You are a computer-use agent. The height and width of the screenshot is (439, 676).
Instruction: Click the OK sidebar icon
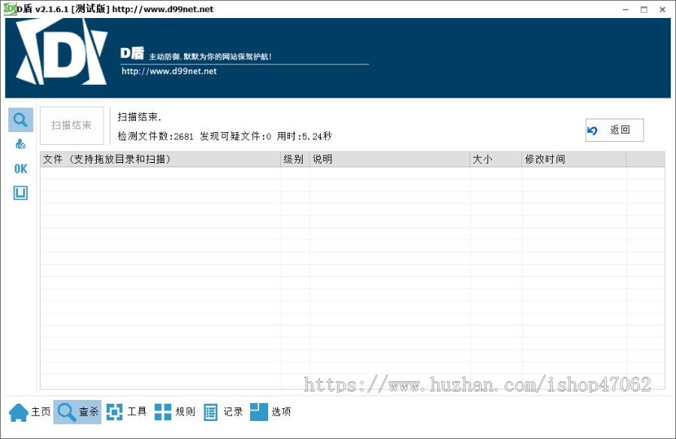21,168
